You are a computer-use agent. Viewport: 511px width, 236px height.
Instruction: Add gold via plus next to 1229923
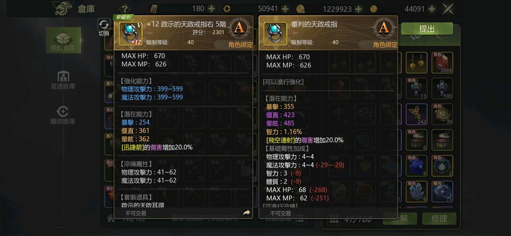tap(359, 9)
